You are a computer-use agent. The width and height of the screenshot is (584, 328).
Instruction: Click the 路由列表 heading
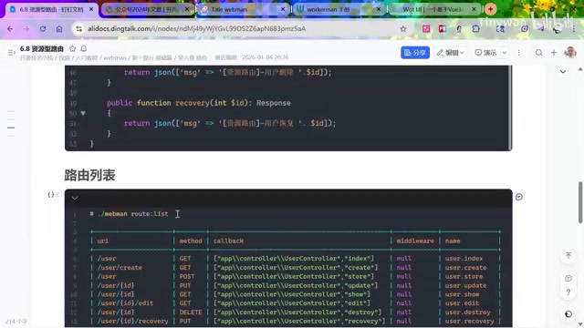click(x=89, y=175)
